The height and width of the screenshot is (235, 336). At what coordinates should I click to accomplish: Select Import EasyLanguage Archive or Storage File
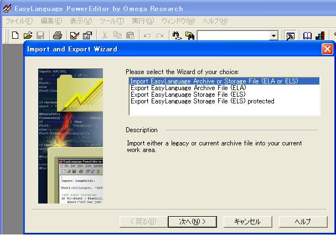tap(224, 81)
